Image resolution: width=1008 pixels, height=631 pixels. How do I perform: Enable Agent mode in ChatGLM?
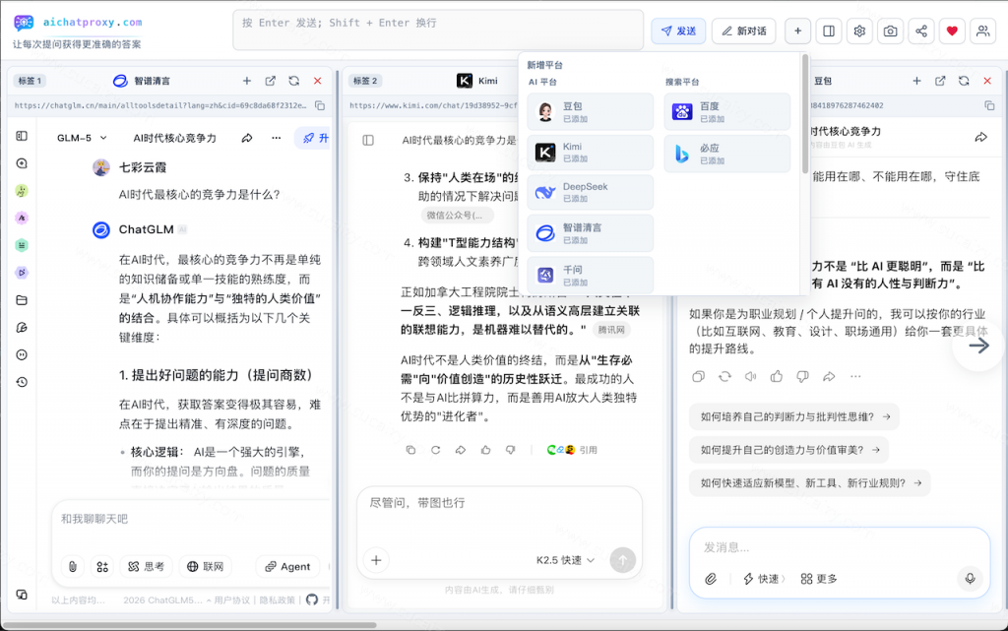287,567
